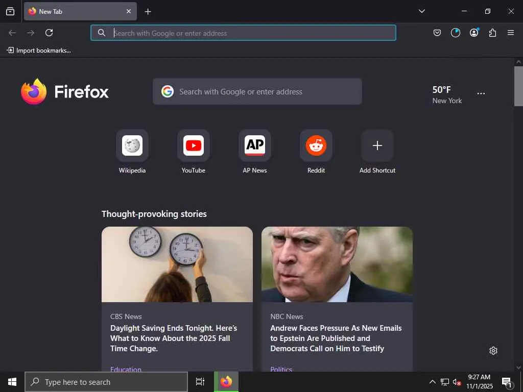The height and width of the screenshot is (392, 523).
Task: Show hidden system tray icons
Action: pyautogui.click(x=432, y=382)
